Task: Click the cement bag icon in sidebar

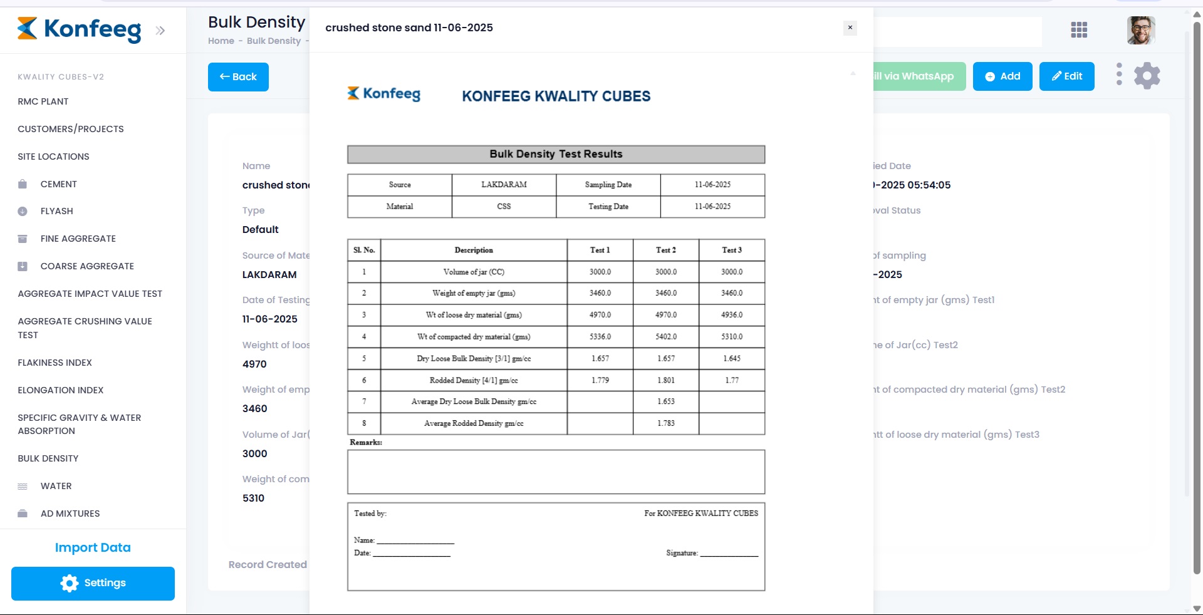Action: coord(23,184)
